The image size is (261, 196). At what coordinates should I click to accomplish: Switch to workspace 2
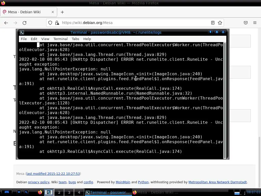(59, 192)
